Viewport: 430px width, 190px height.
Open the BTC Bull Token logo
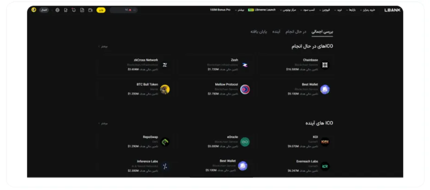pyautogui.click(x=165, y=89)
